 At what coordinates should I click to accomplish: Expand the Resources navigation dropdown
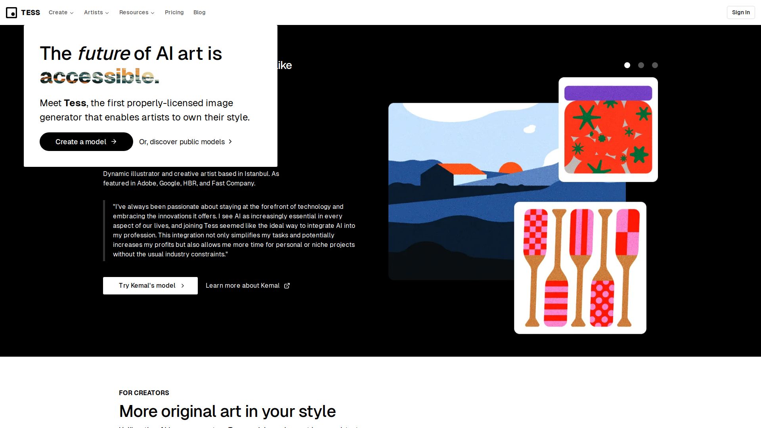137,13
